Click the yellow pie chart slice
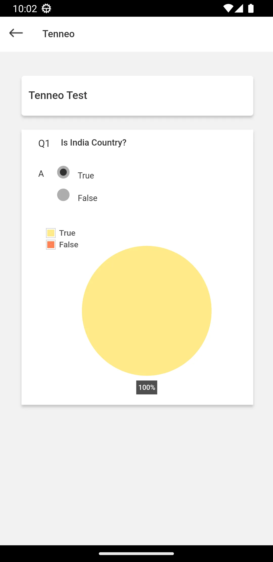This screenshot has height=562, width=273. (x=147, y=311)
